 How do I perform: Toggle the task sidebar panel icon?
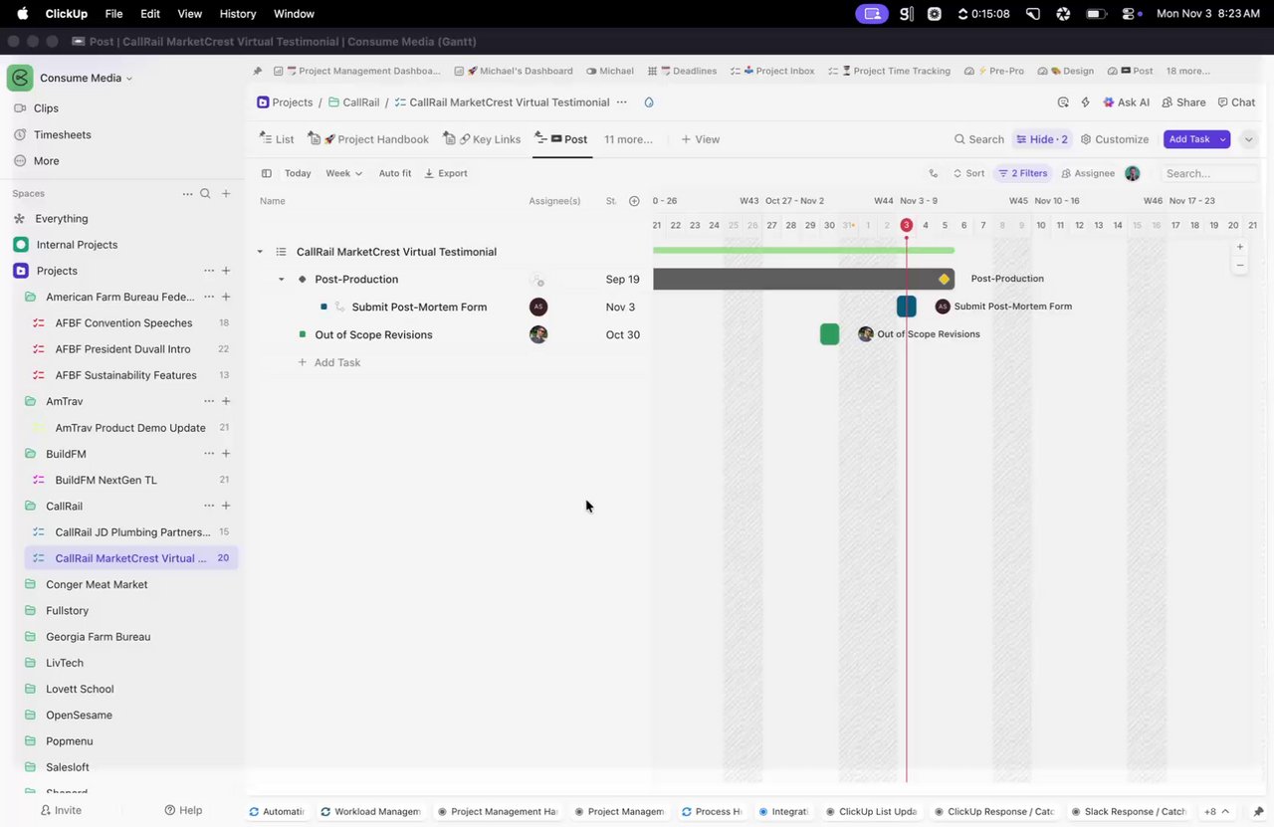point(266,173)
